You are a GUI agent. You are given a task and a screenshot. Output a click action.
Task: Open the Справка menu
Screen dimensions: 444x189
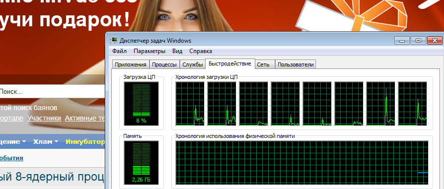[201, 51]
